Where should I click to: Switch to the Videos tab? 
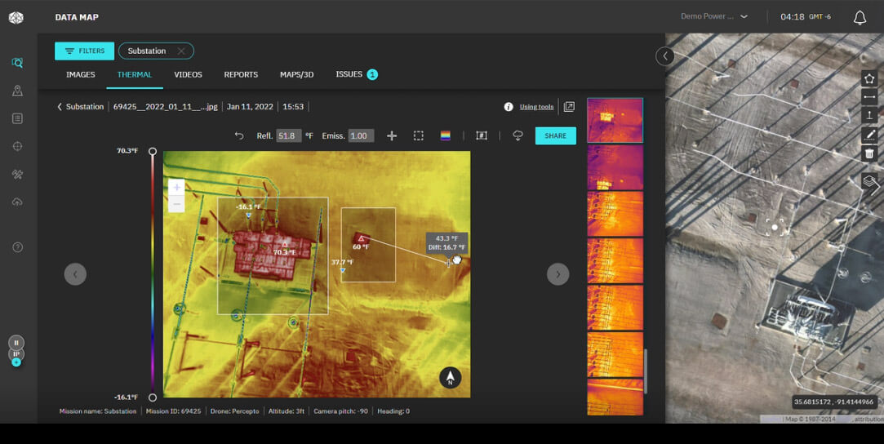tap(188, 74)
